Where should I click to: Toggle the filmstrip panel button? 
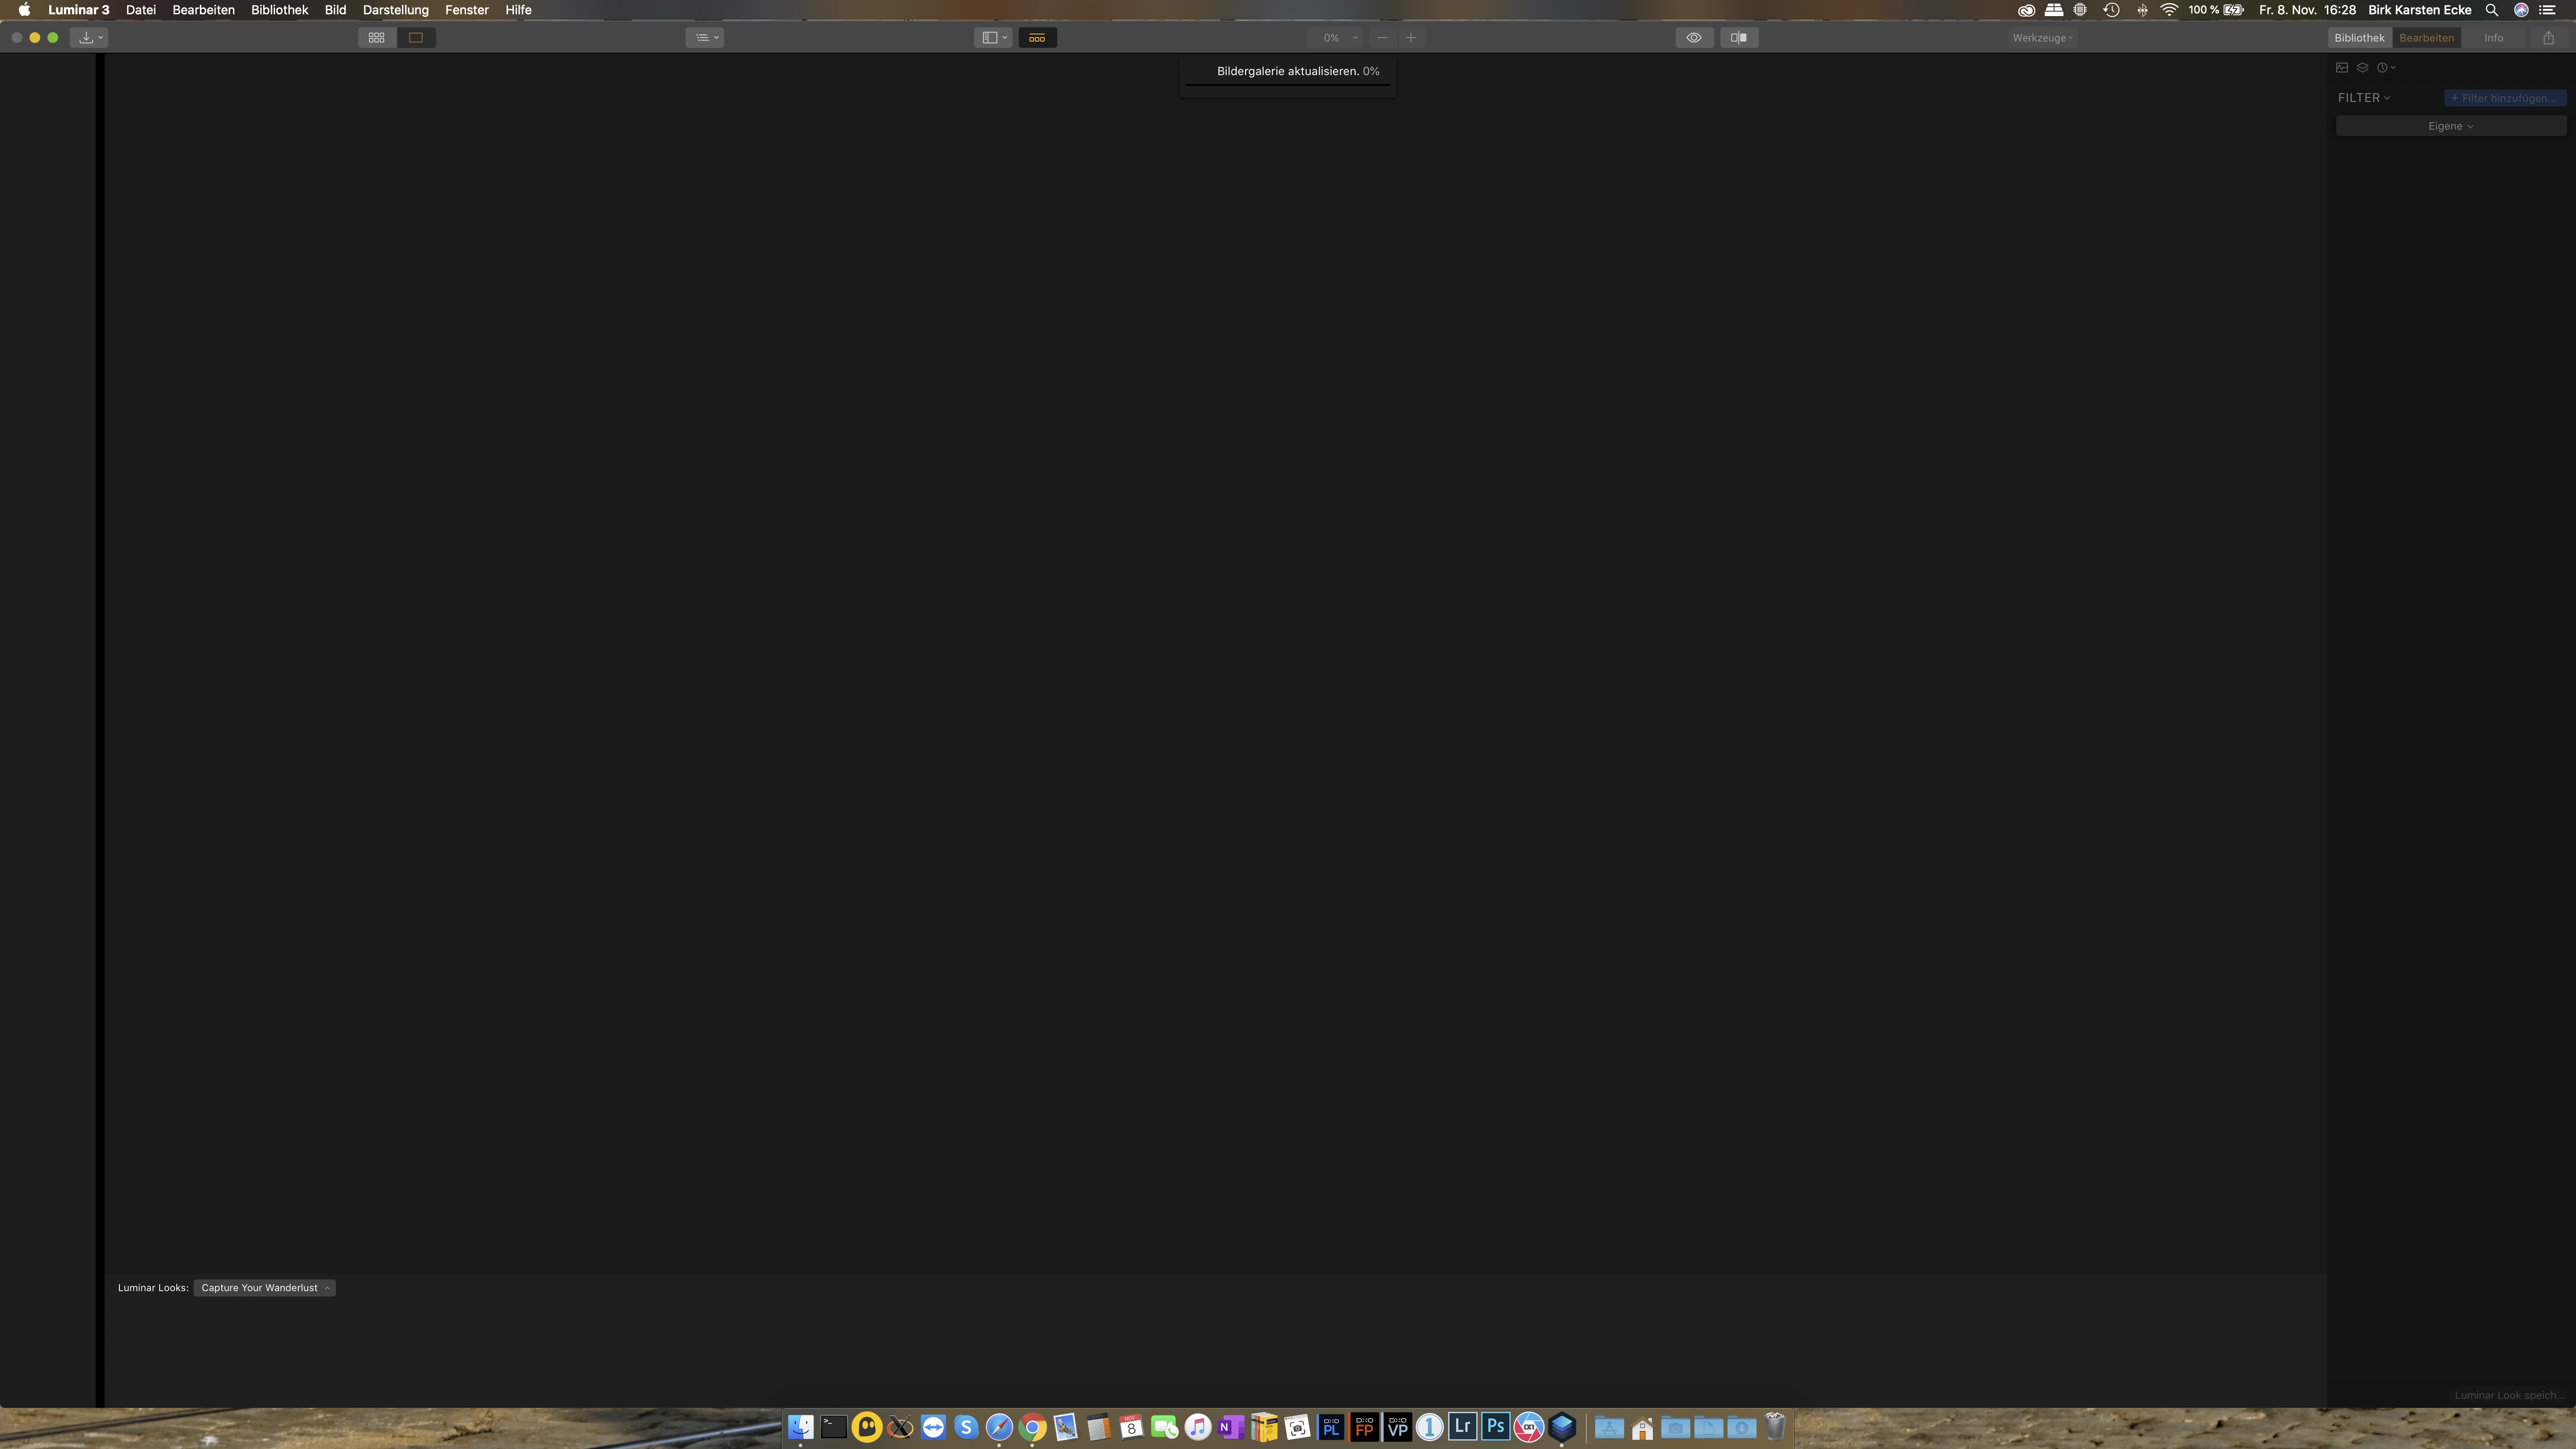(1037, 37)
